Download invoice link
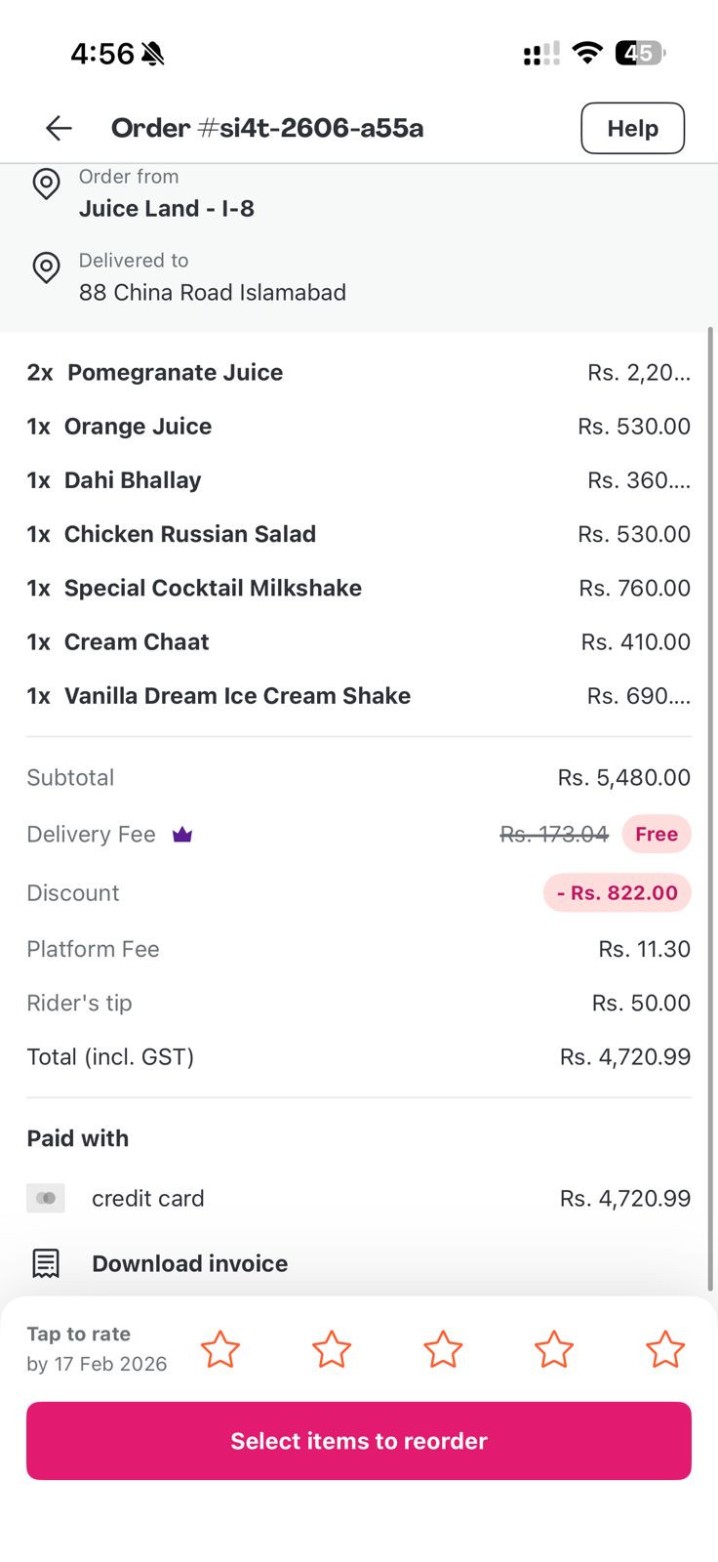 click(x=189, y=1263)
